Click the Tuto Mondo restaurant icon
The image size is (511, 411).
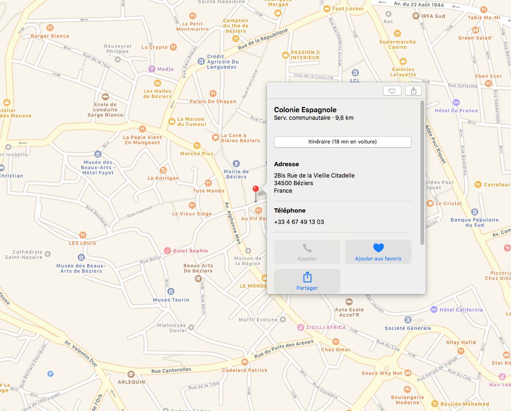pos(208,183)
